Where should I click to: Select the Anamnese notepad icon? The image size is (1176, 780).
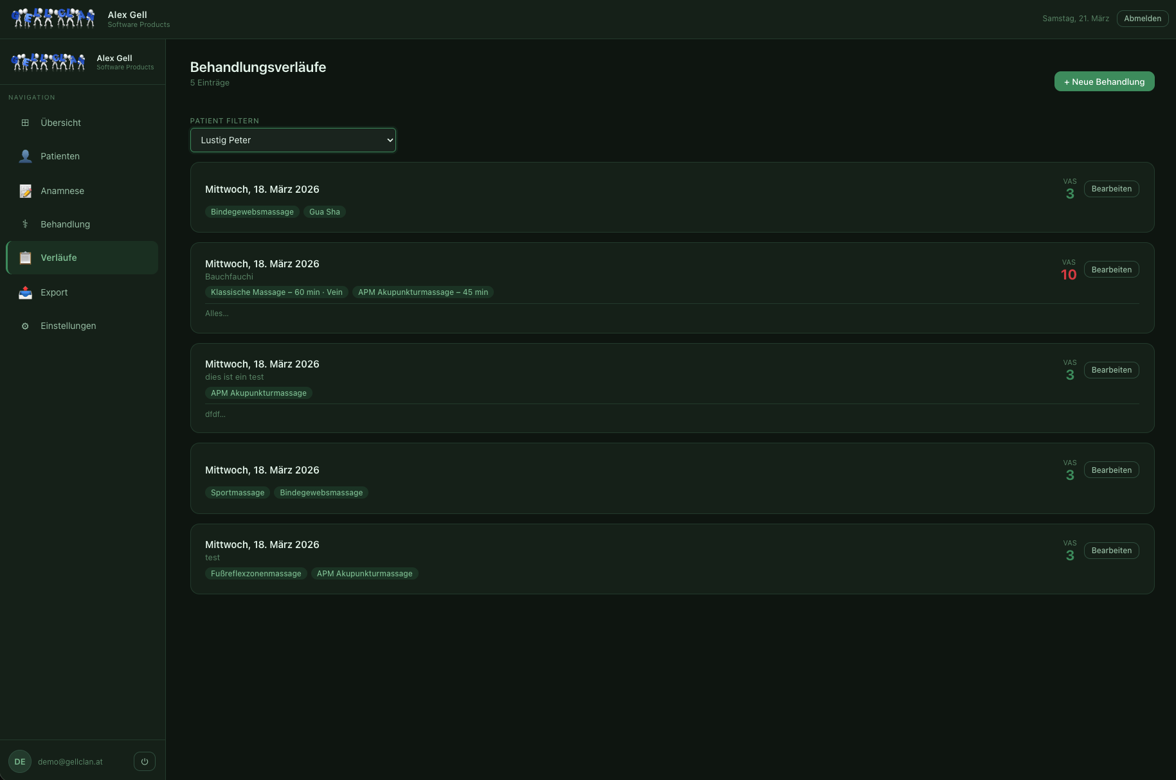tap(25, 191)
